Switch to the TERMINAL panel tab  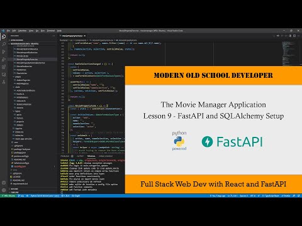point(91,156)
